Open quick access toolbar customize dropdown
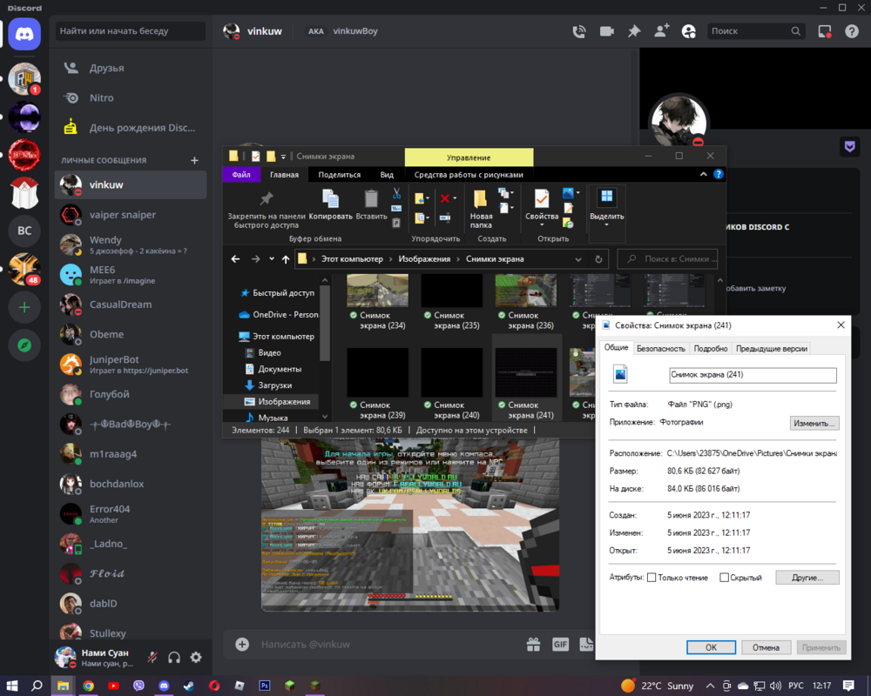This screenshot has height=696, width=871. coord(283,157)
